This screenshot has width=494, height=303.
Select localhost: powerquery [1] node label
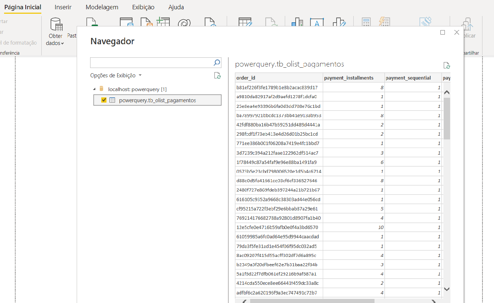click(137, 89)
